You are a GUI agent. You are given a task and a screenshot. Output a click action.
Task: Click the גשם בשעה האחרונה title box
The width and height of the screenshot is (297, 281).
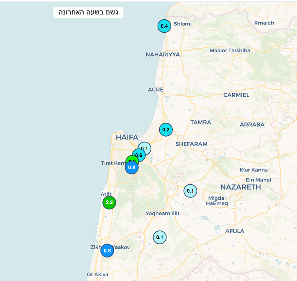pyautogui.click(x=88, y=12)
